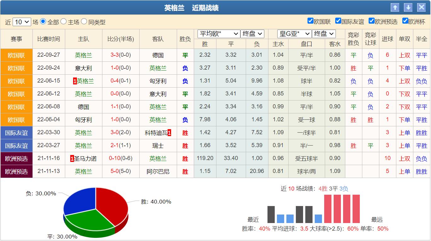Disable the 国际友谊 checkbox
Image resolution: width=431 pixels, height=241 pixels.
tap(338, 21)
